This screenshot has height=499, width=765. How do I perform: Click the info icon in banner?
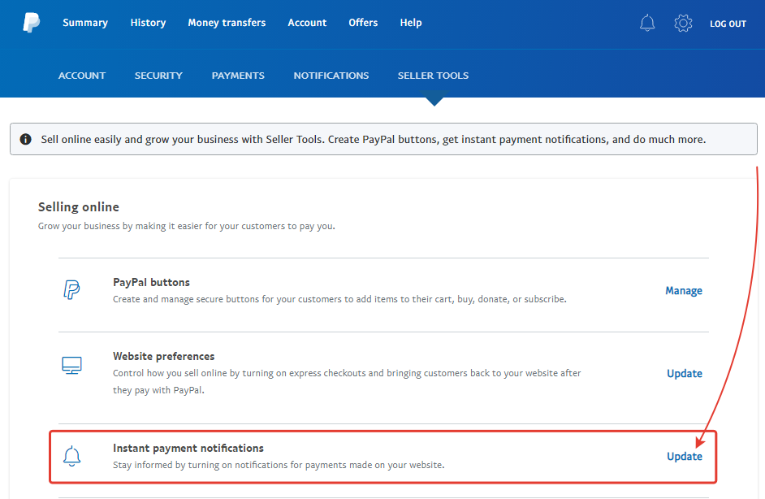[x=25, y=139]
